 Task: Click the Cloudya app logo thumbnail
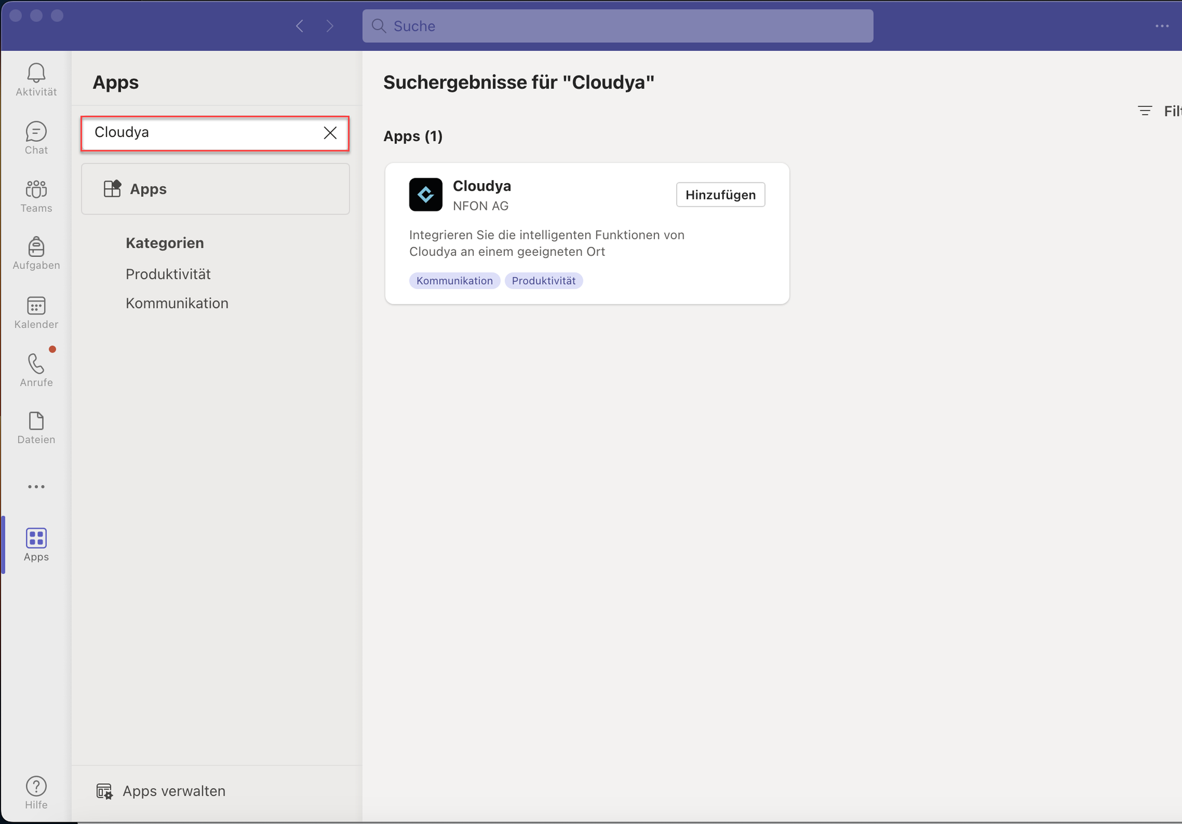(x=426, y=194)
